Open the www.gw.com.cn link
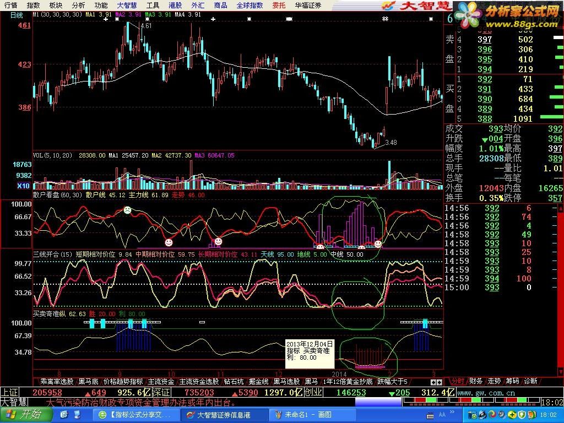 click(486, 393)
